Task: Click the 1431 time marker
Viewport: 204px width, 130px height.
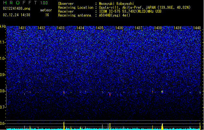Action: pos(22,28)
